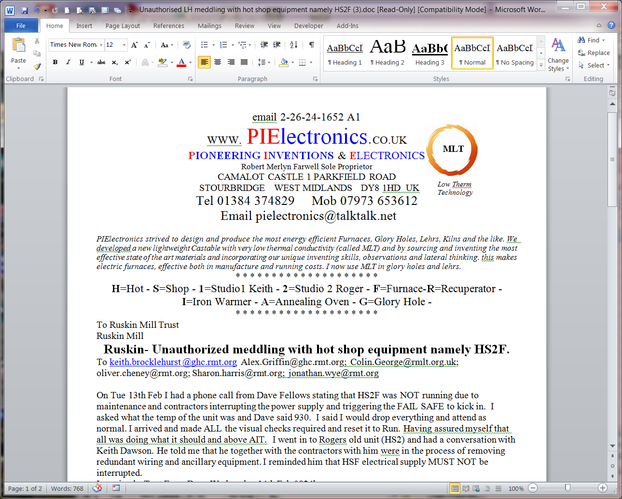Switch to the Mailings tab
Viewport: 622px width, 499px height.
click(x=209, y=26)
